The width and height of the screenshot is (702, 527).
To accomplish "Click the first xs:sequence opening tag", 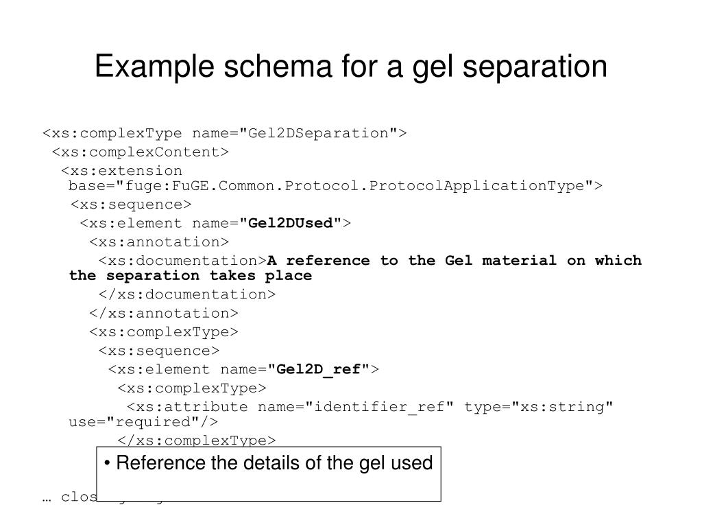I will pyautogui.click(x=131, y=204).
